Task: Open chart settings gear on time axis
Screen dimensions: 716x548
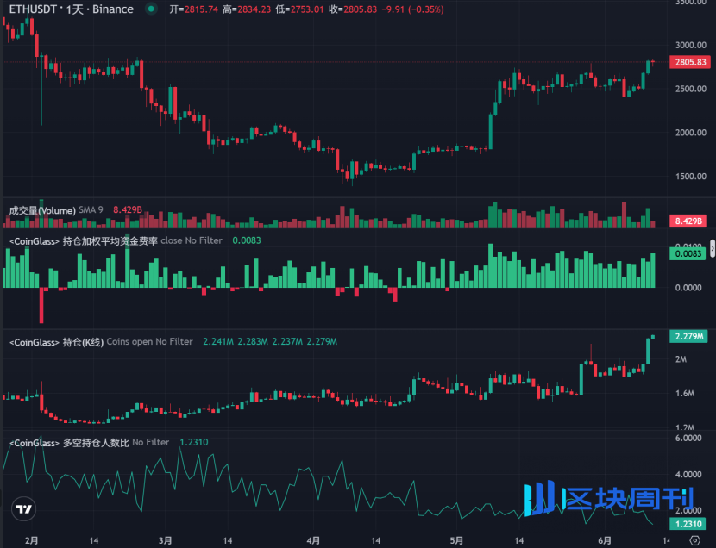Action: coord(695,541)
